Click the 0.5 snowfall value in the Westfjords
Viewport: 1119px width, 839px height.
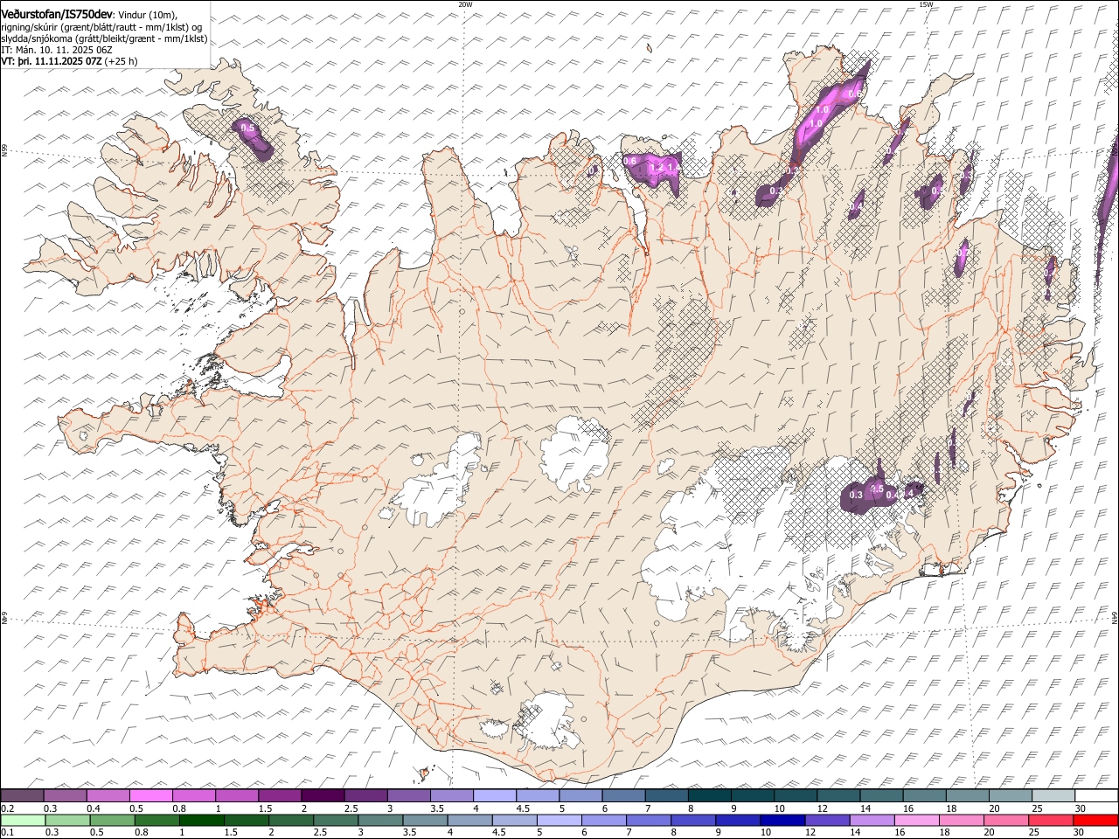point(247,128)
